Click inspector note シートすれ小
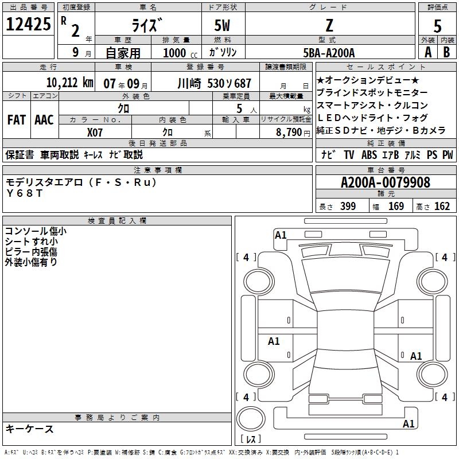The image size is (459, 459). [32, 242]
